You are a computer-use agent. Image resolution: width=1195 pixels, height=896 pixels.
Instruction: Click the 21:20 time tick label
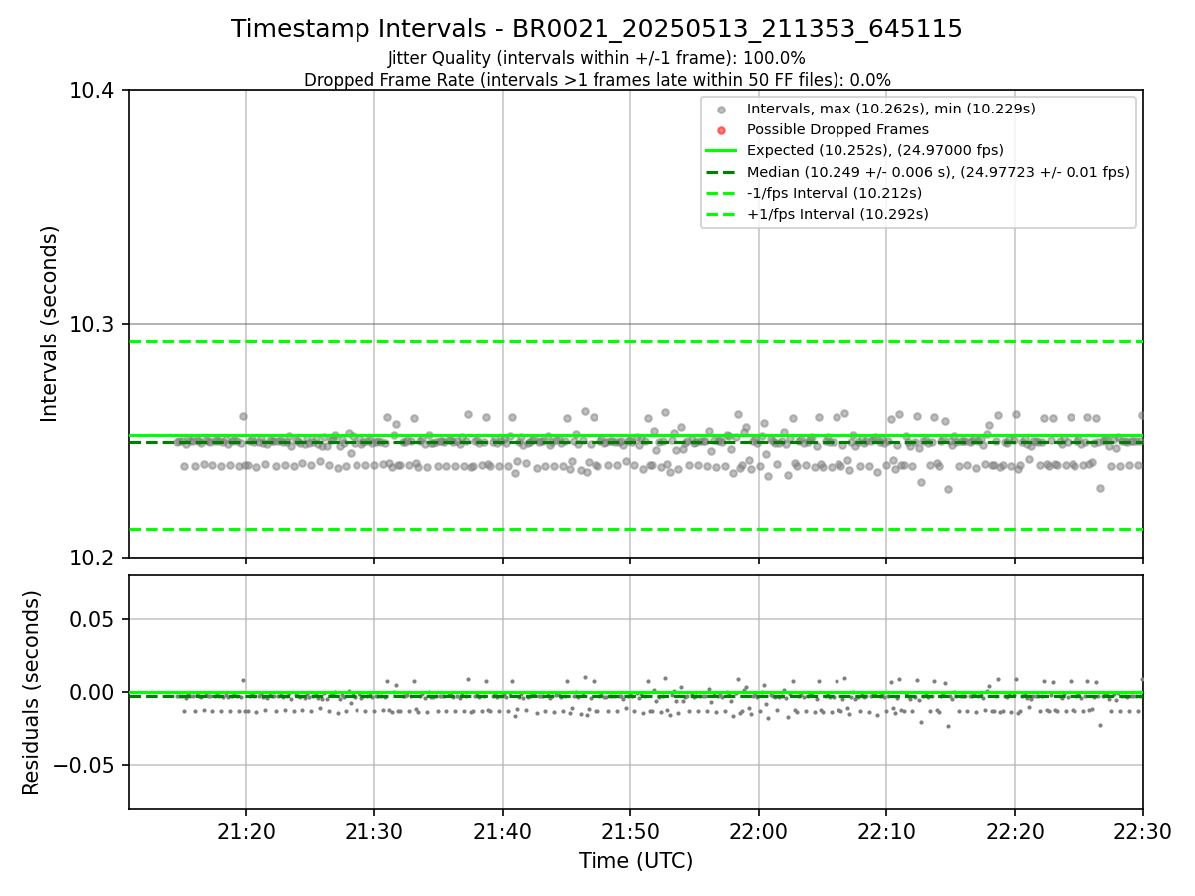click(x=246, y=831)
